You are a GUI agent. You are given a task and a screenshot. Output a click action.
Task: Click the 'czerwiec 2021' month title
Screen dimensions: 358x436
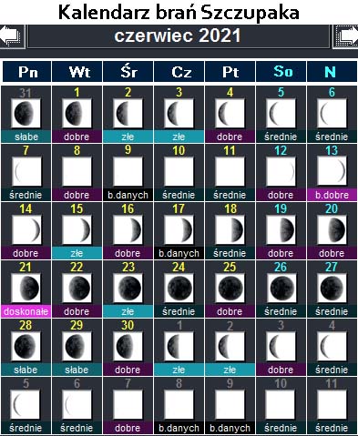(179, 36)
